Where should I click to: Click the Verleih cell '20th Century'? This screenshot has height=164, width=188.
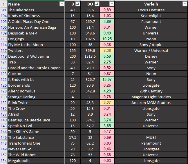pyautogui.click(x=151, y=91)
